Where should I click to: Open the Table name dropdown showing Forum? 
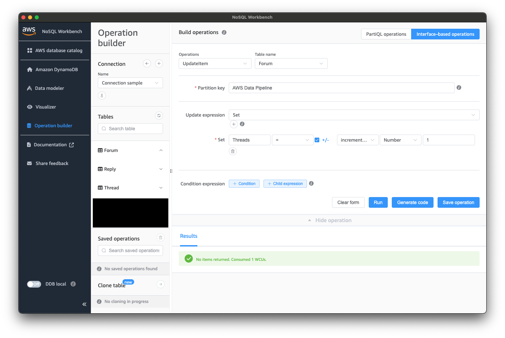tap(291, 63)
